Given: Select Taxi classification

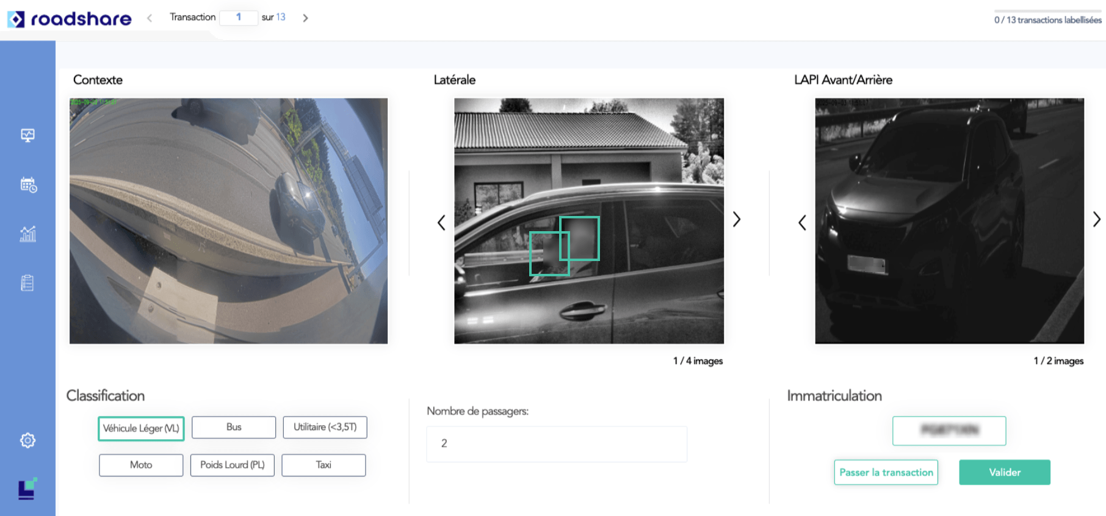Looking at the screenshot, I should (x=323, y=465).
